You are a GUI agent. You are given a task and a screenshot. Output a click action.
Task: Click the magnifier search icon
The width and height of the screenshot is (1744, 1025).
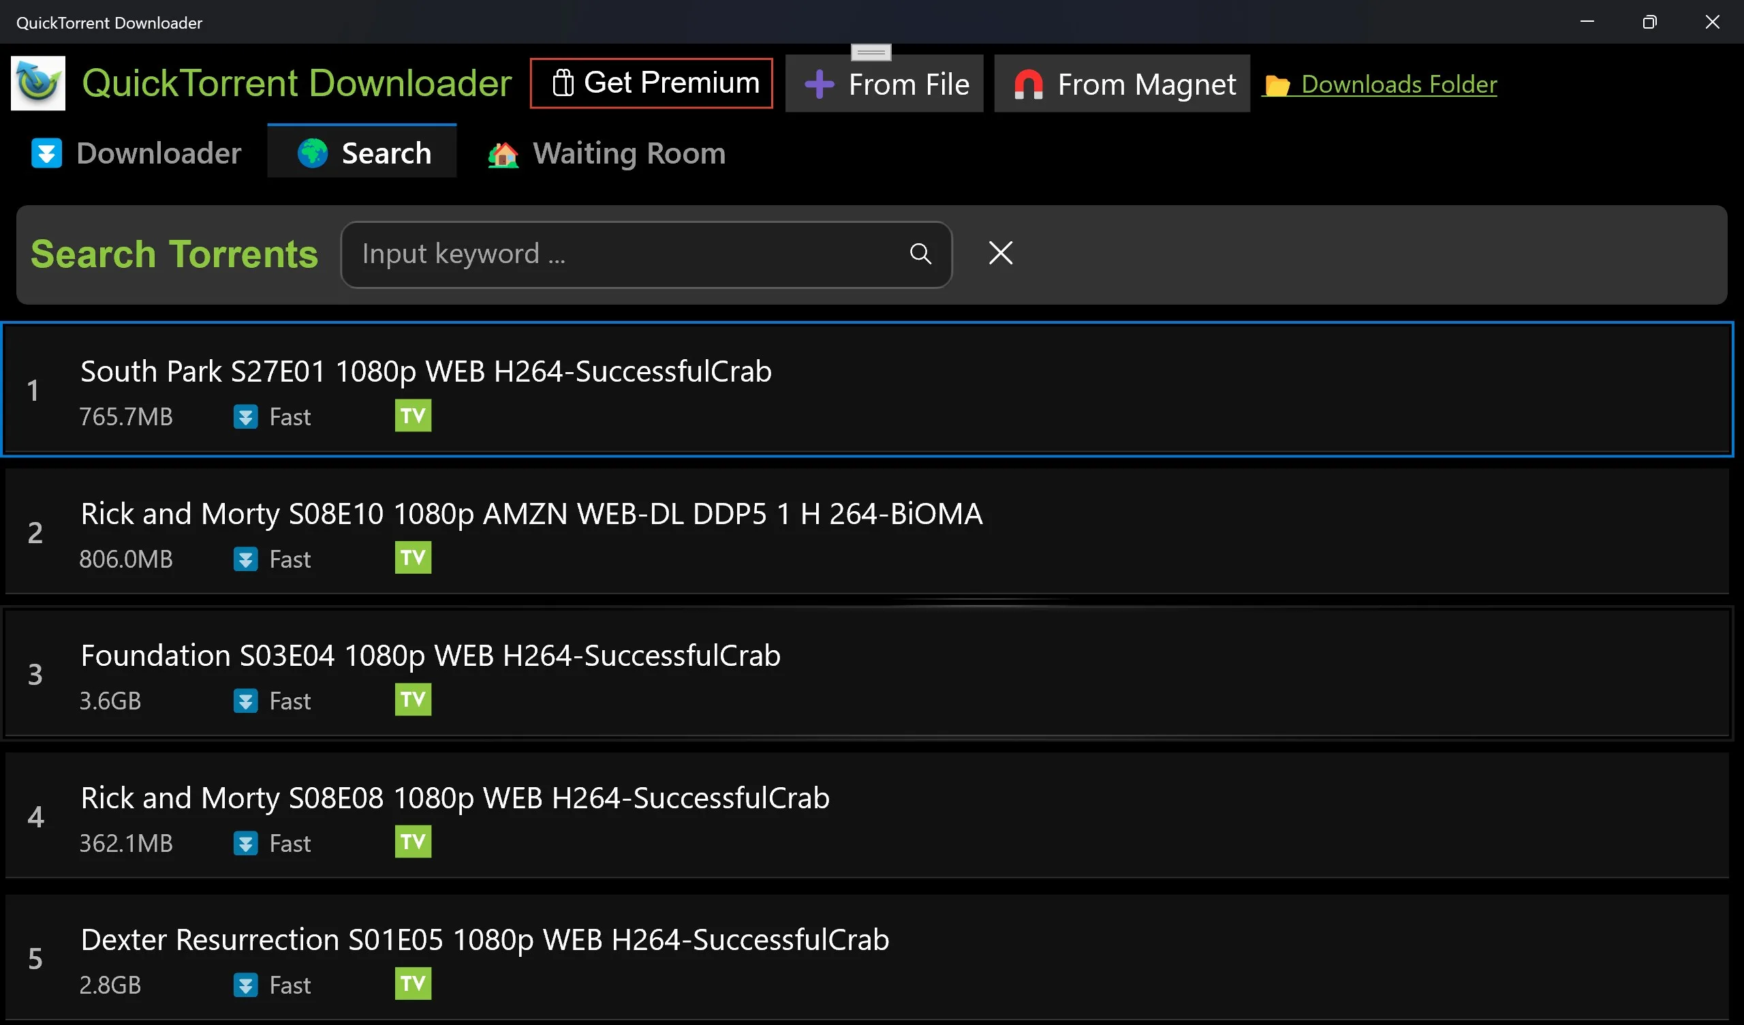pyautogui.click(x=920, y=254)
